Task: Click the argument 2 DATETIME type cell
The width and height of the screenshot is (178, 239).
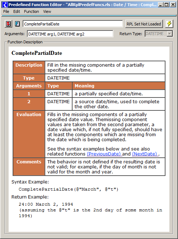Action: pyautogui.click(x=58, y=104)
